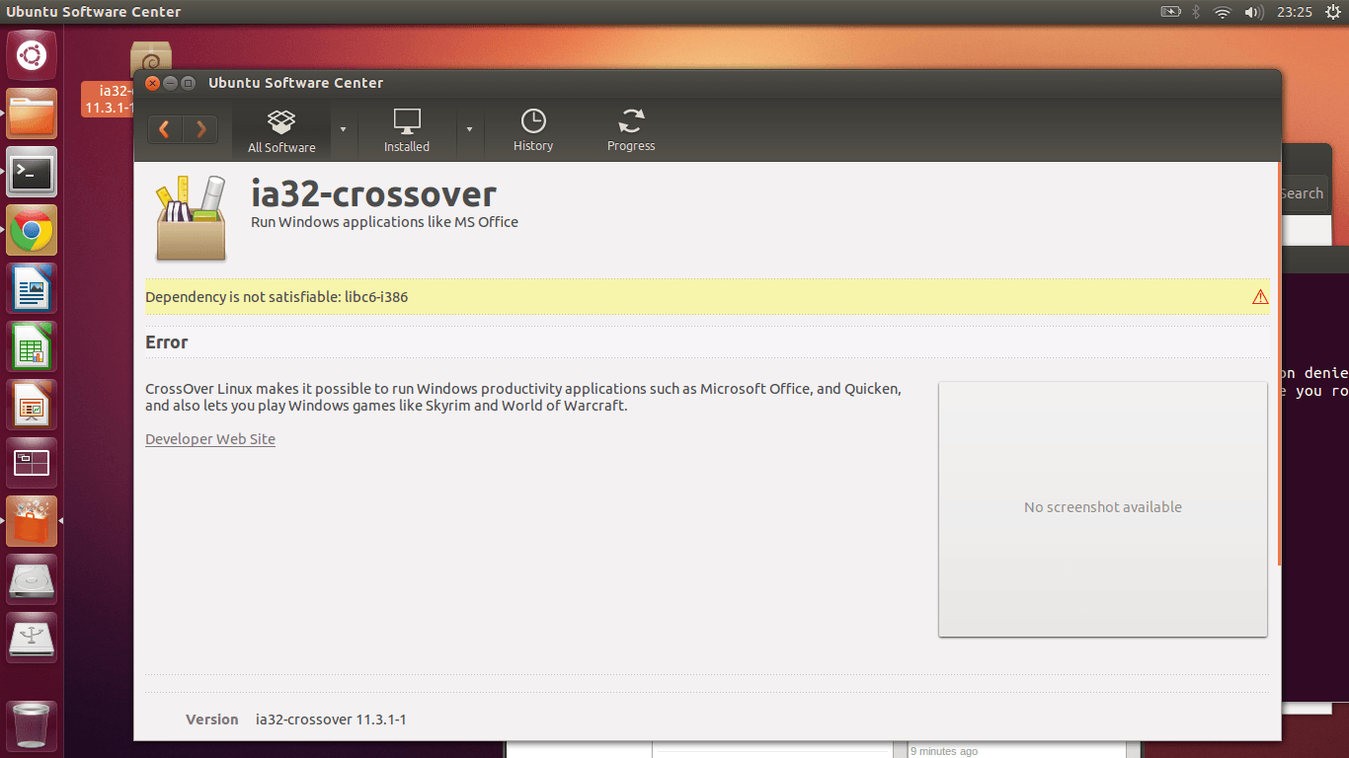Open the History view
The height and width of the screenshot is (758, 1349).
[533, 131]
